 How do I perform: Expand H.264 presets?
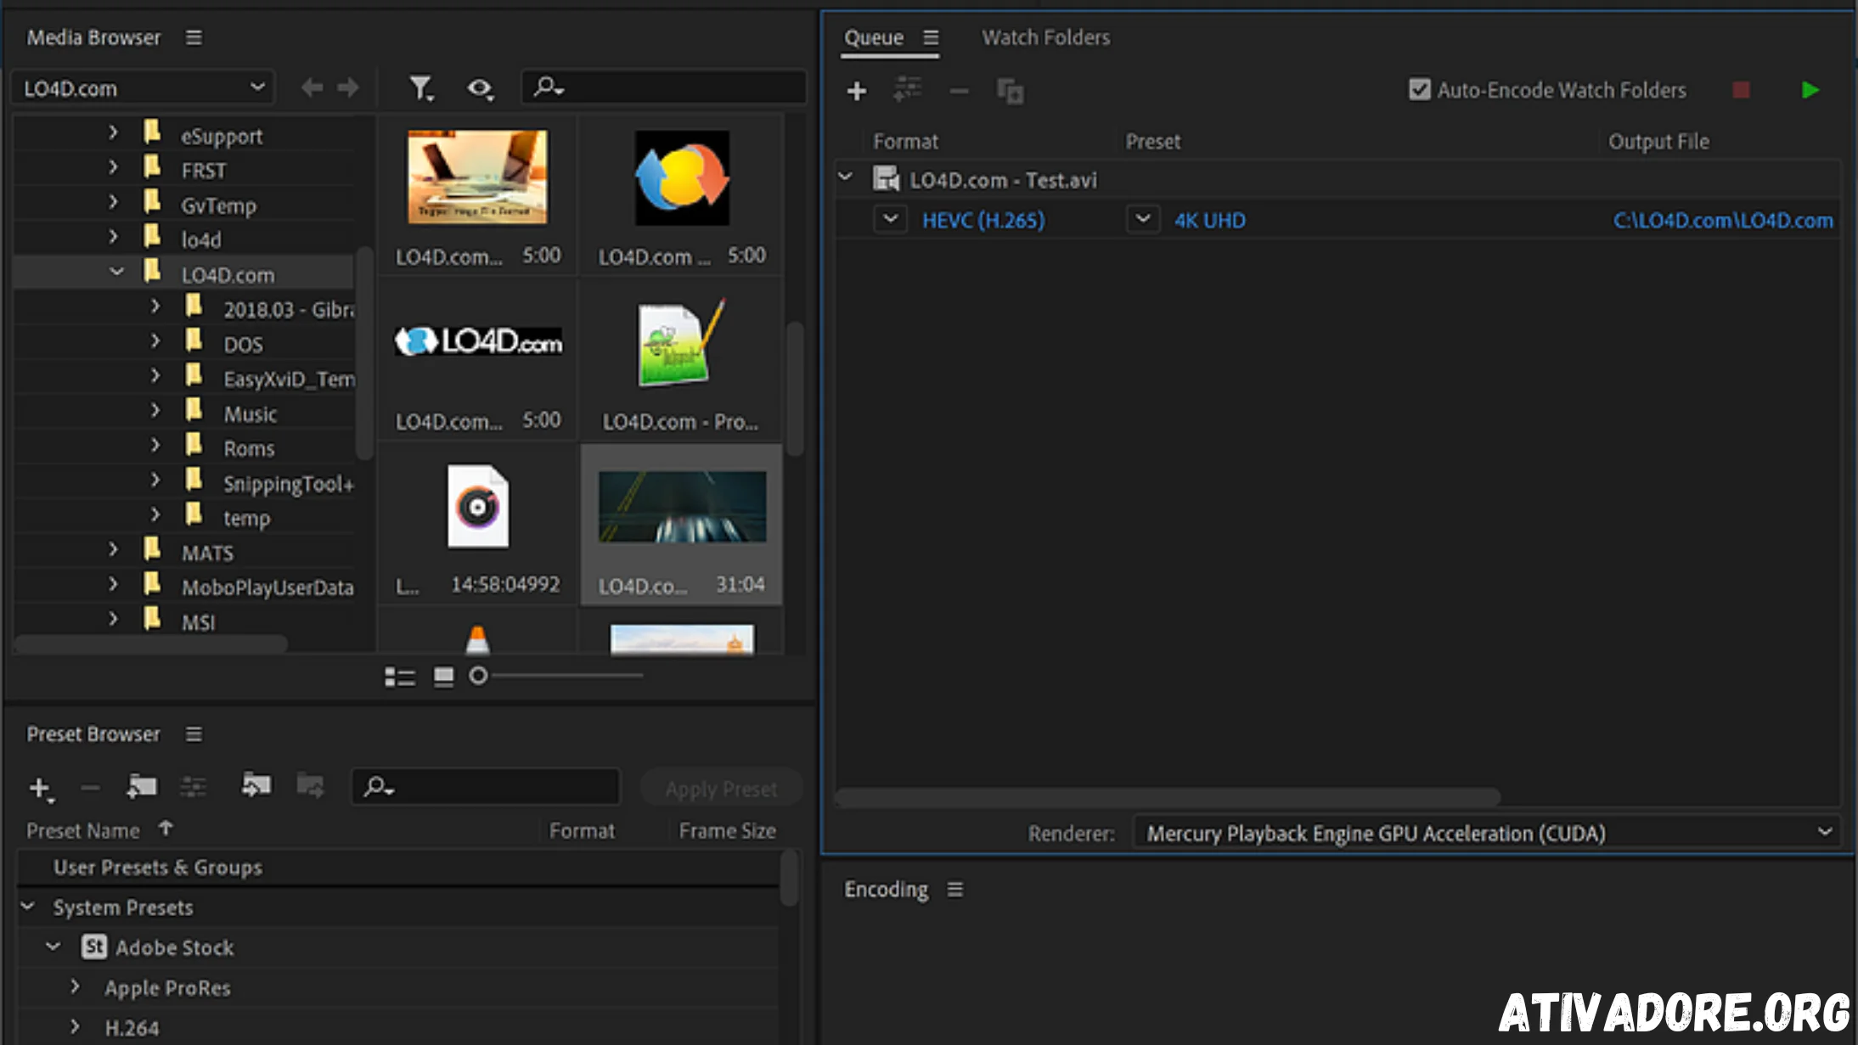[75, 1026]
